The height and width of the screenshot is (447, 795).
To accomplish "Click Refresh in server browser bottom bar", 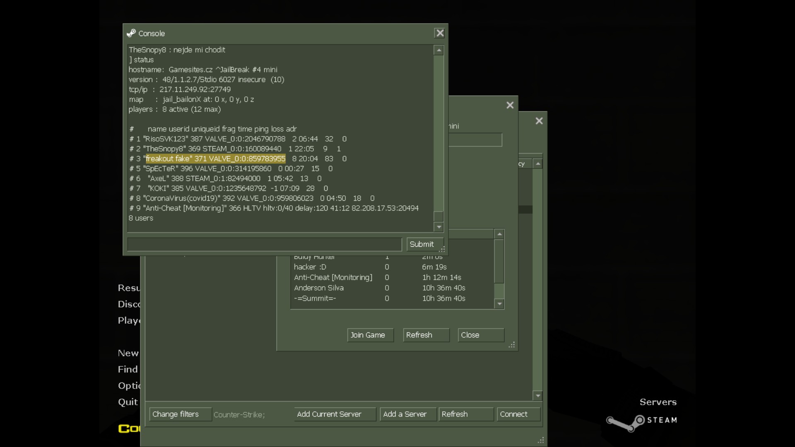I will pyautogui.click(x=466, y=414).
